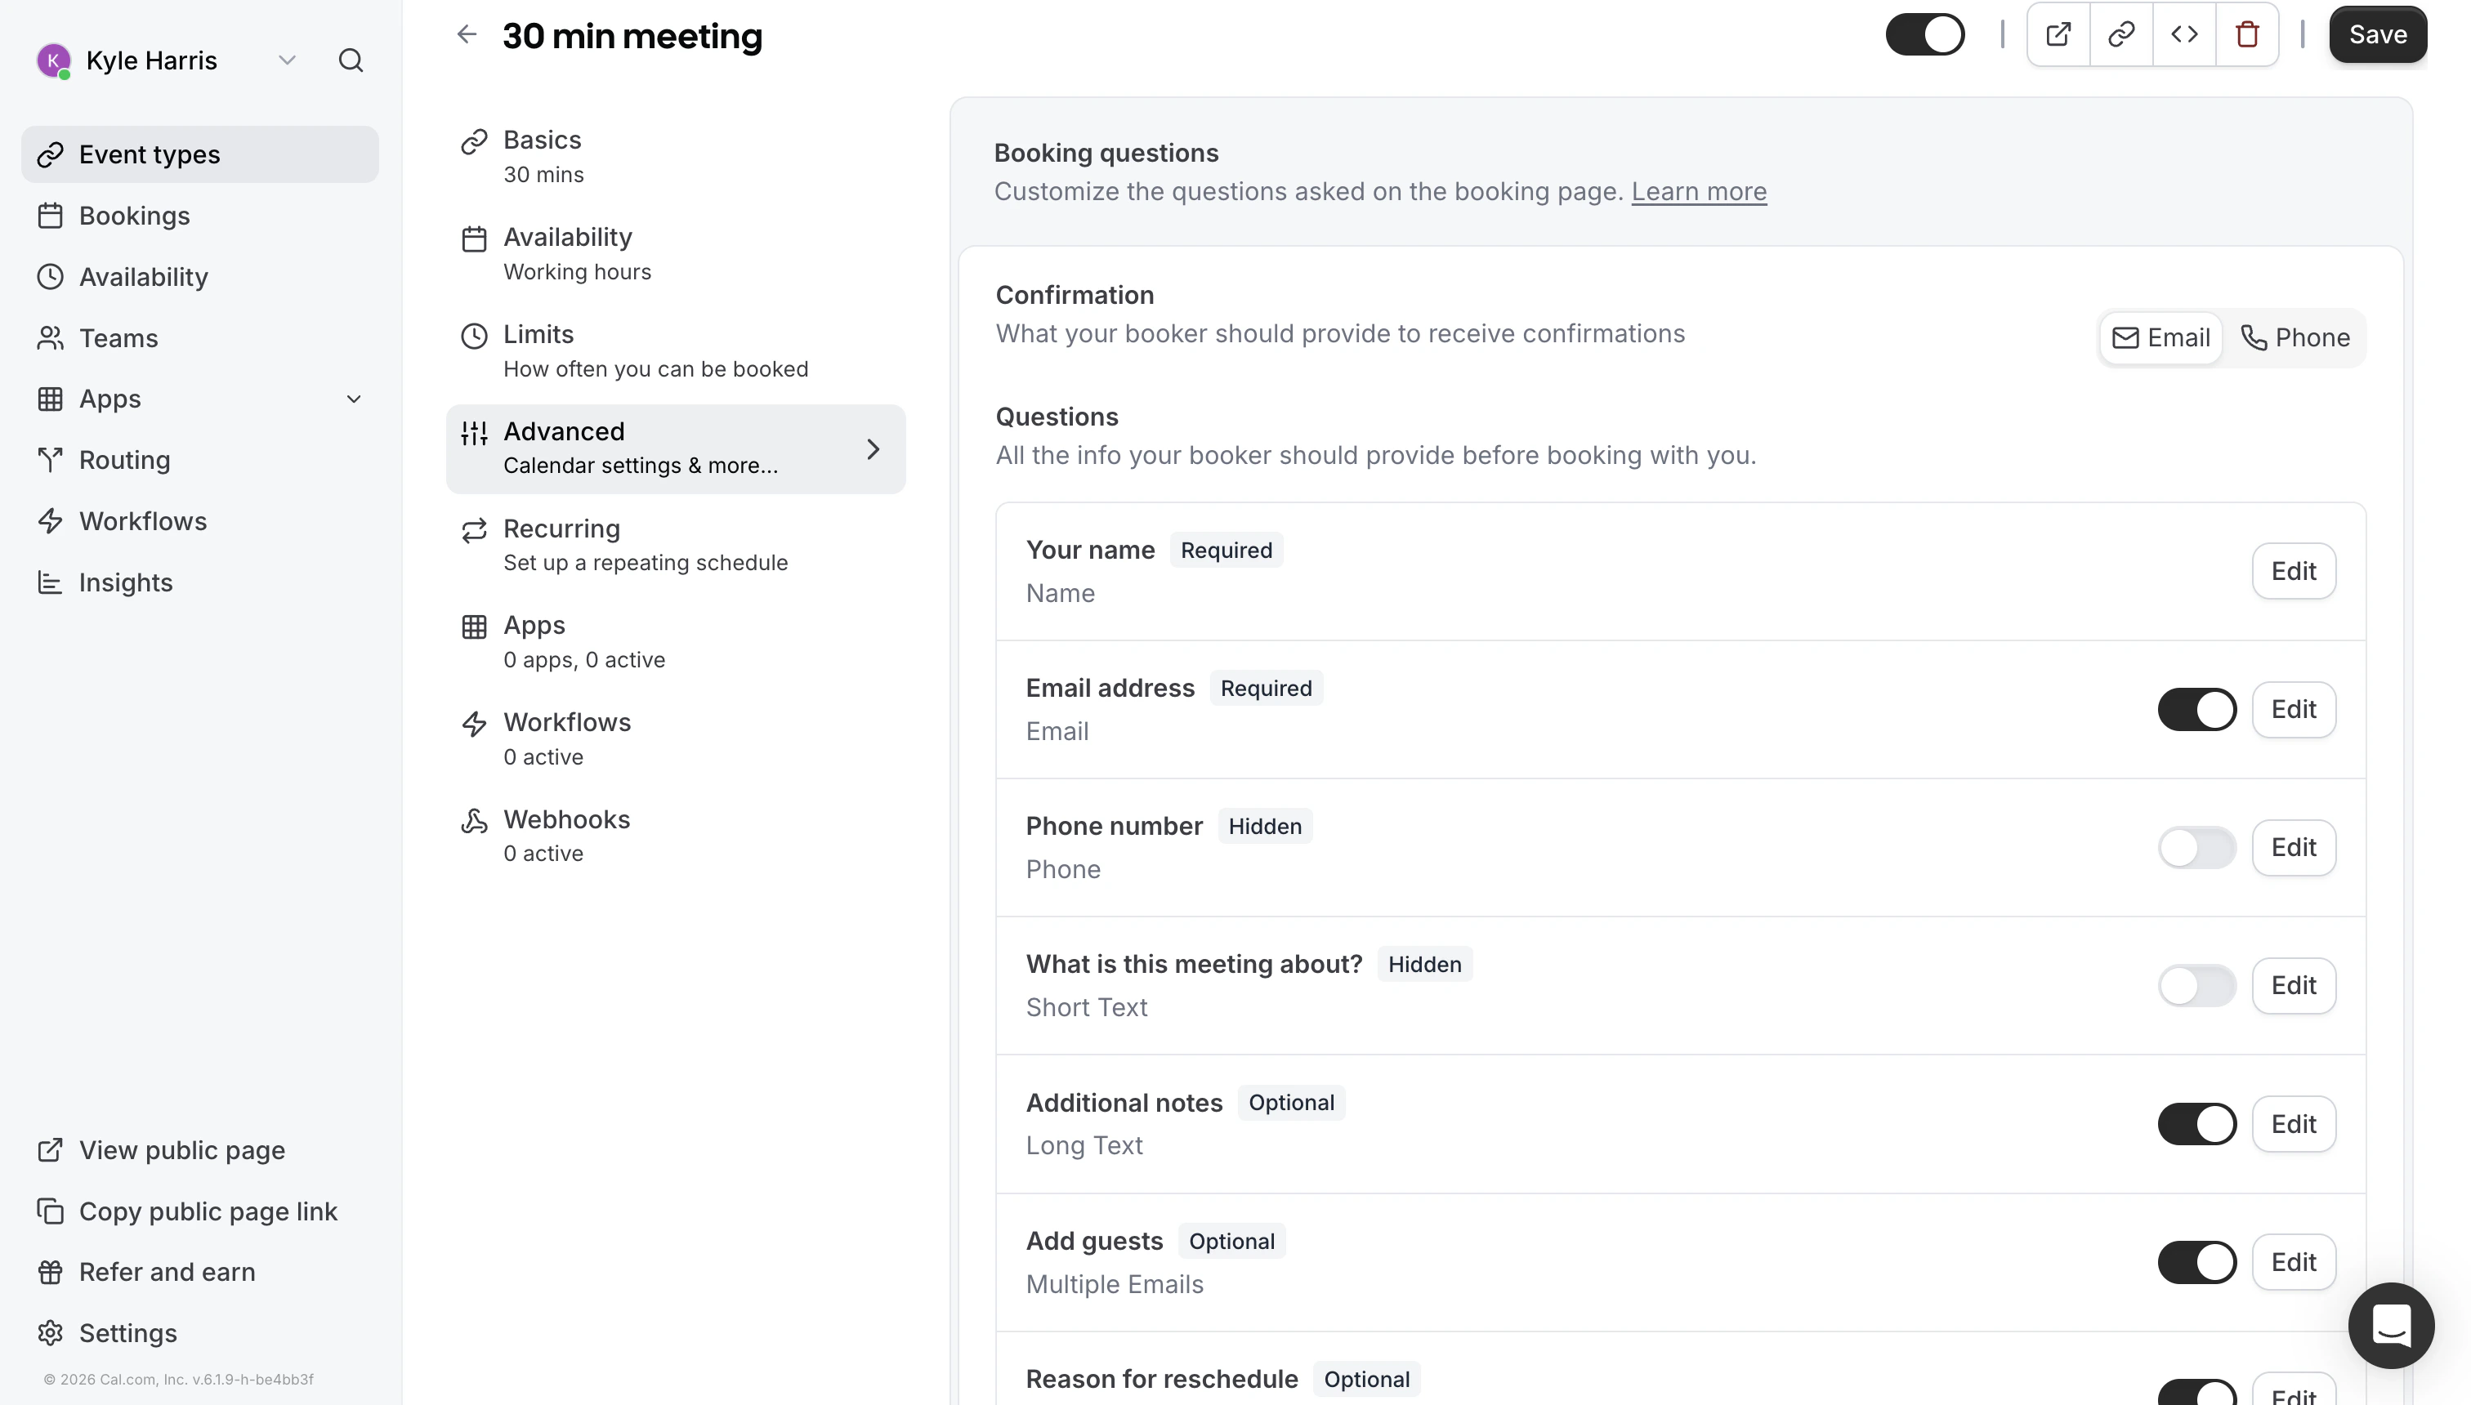Delete this event type via trash icon

tap(2247, 33)
